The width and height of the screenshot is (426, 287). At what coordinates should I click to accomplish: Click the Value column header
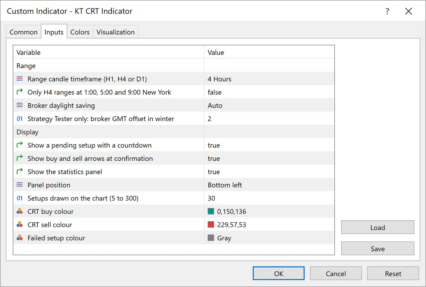269,52
